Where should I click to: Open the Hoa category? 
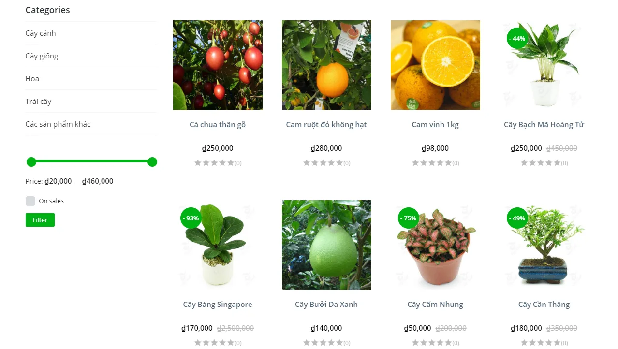pos(32,79)
